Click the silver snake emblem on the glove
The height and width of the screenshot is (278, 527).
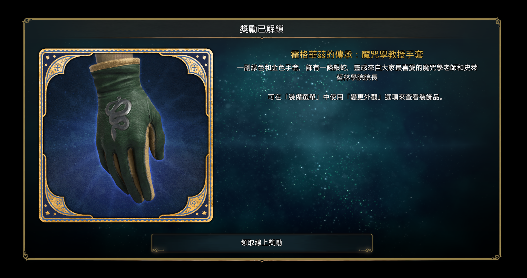tap(118, 117)
